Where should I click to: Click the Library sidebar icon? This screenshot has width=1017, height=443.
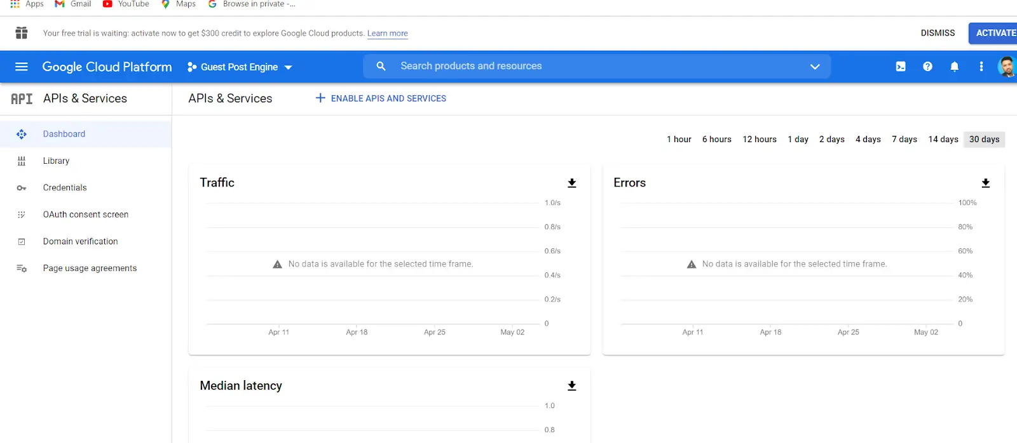click(22, 161)
